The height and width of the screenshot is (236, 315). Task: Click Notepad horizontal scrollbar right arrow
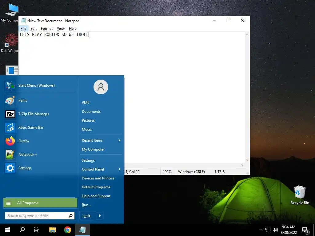pyautogui.click(x=242, y=165)
